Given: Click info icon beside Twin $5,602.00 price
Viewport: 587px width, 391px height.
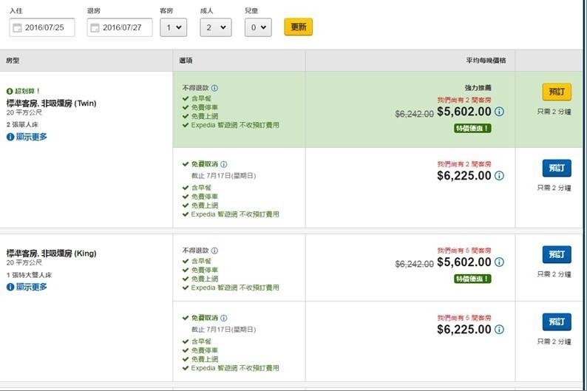Looking at the screenshot, I should 499,112.
